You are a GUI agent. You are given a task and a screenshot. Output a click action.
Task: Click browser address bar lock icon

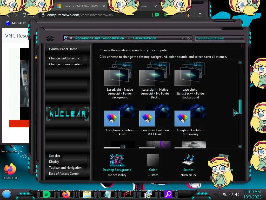[x=43, y=15]
